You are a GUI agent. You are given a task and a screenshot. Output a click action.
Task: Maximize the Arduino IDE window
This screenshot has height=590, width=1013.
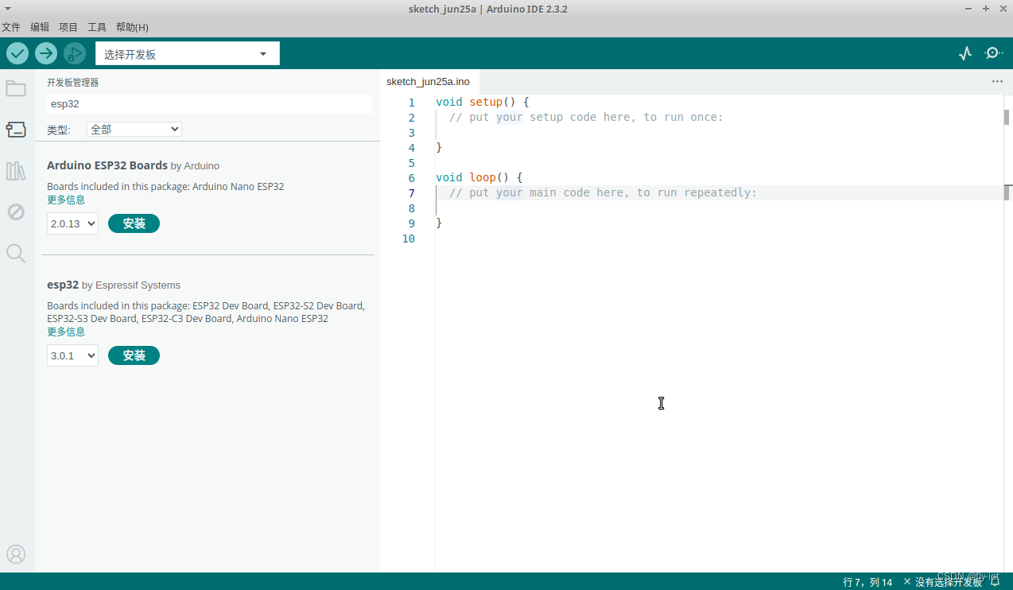tap(986, 9)
